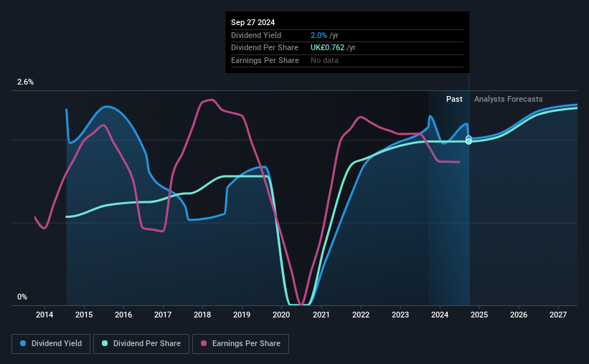Click the 2.0% dividend yield value in tooltip
Image resolution: width=589 pixels, height=364 pixels.
pos(319,35)
